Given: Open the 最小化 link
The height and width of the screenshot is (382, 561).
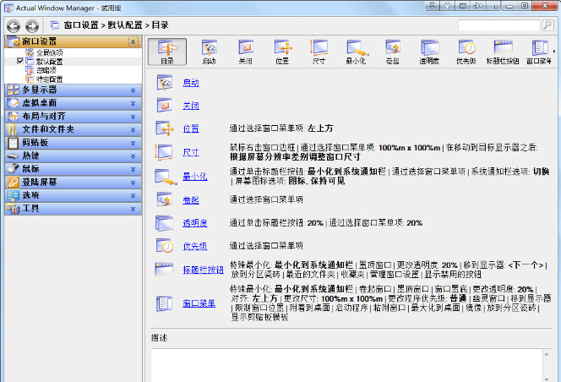Looking at the screenshot, I should [194, 176].
